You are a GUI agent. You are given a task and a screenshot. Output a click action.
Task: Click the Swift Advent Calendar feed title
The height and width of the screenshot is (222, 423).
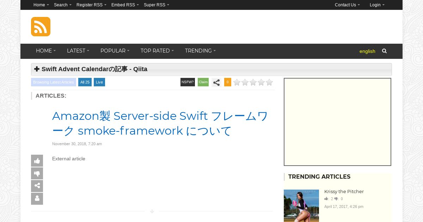click(x=94, y=69)
